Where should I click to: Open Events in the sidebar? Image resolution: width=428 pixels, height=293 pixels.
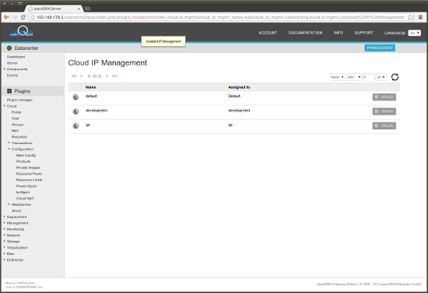point(12,76)
